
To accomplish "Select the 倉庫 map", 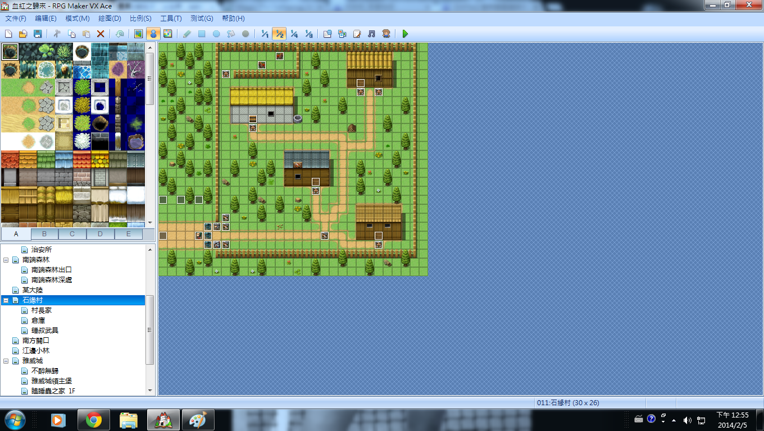I will point(38,320).
